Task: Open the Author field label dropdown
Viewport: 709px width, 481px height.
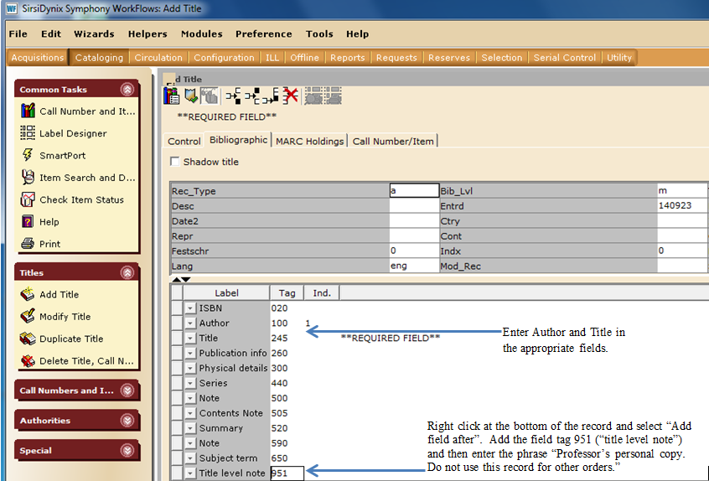Action: coord(190,323)
